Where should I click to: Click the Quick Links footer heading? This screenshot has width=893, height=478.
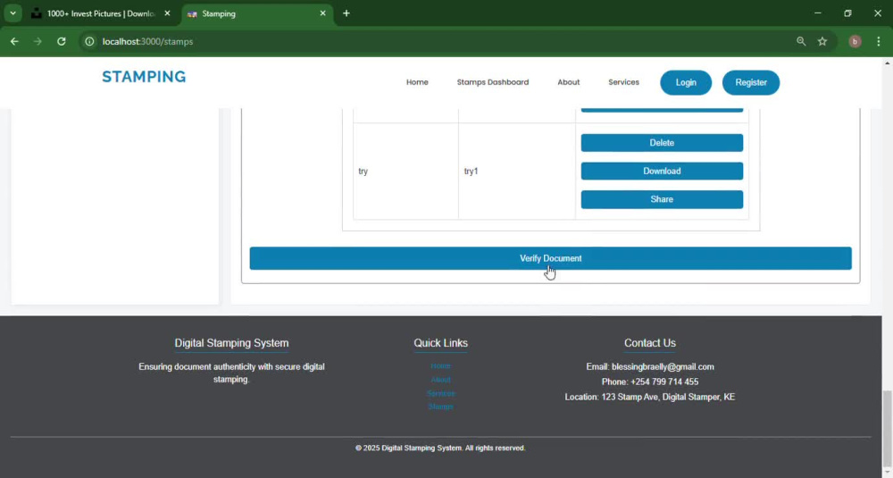[441, 343]
